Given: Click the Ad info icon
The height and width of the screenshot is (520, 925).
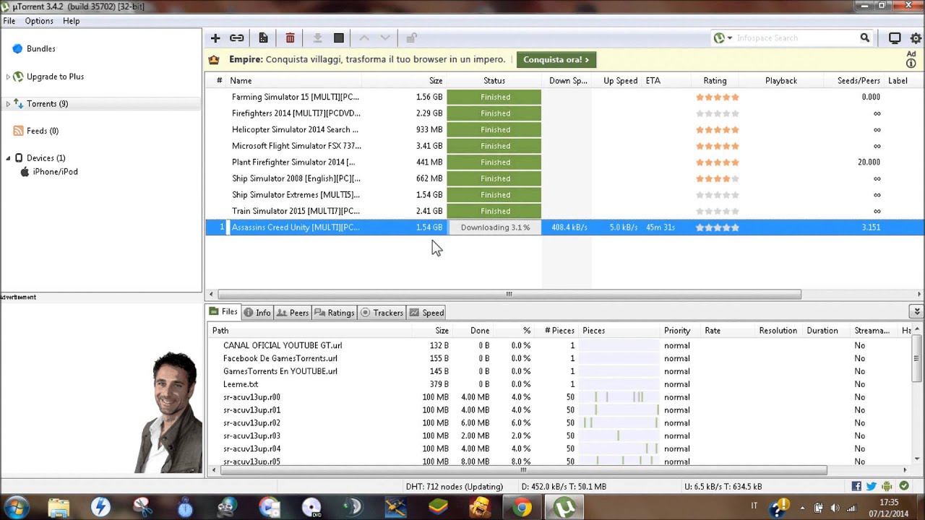Looking at the screenshot, I should (x=911, y=64).
